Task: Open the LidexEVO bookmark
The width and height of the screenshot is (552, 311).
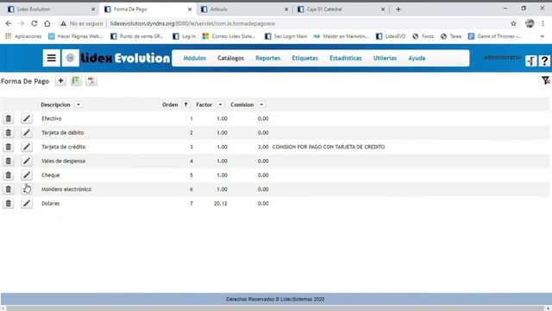Action: 391,36
